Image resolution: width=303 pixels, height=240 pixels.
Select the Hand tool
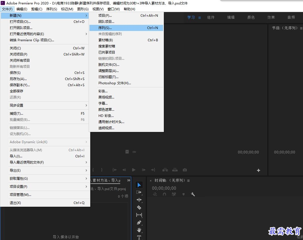coord(139,230)
